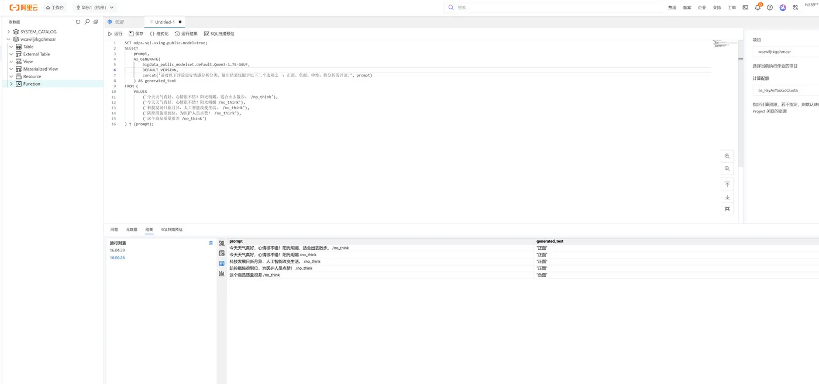The height and width of the screenshot is (384, 819).
Task: Format the SQL with 格式化
Action: click(x=159, y=34)
